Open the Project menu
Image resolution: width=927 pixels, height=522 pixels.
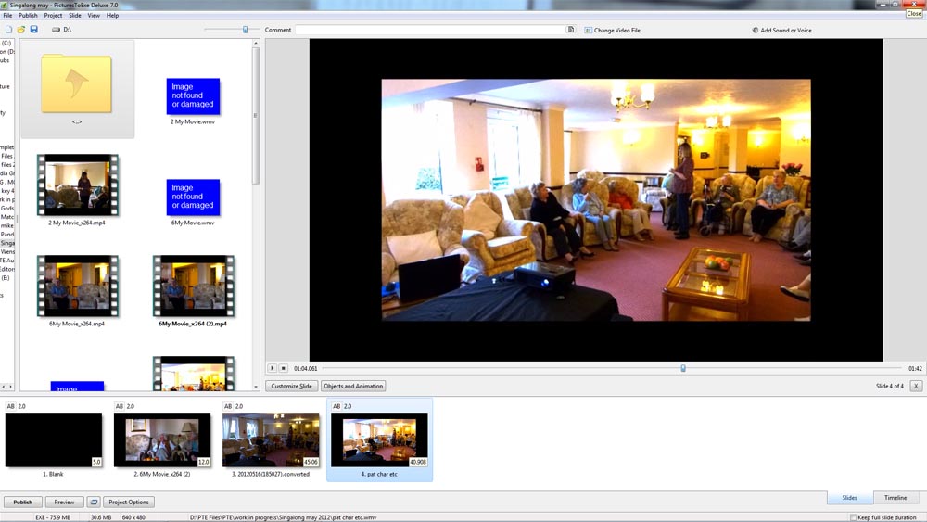pyautogui.click(x=53, y=16)
